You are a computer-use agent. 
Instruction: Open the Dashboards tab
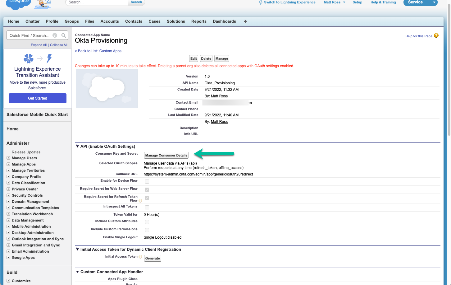tap(224, 21)
